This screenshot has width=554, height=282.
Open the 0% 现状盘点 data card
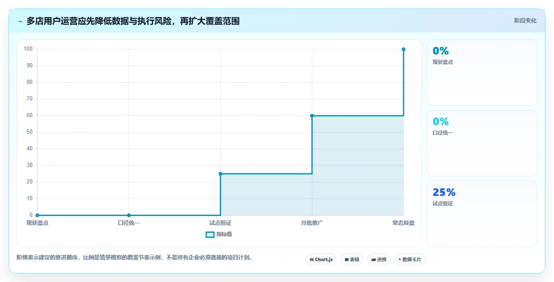(482, 72)
